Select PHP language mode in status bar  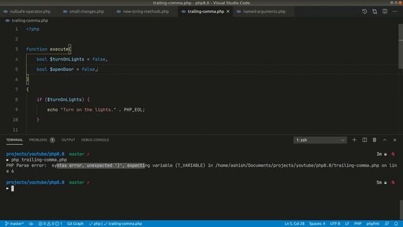(x=358, y=224)
